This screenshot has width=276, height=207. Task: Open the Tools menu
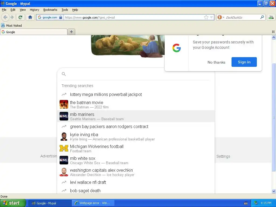click(x=65, y=10)
